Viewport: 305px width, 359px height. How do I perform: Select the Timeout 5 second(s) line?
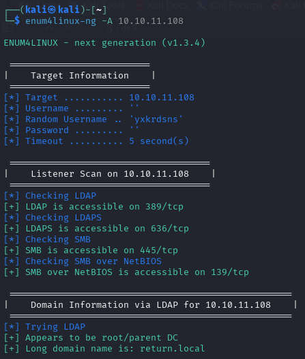click(x=96, y=141)
